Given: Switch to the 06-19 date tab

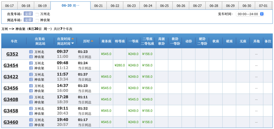Looking at the screenshot, I should (x=42, y=6).
